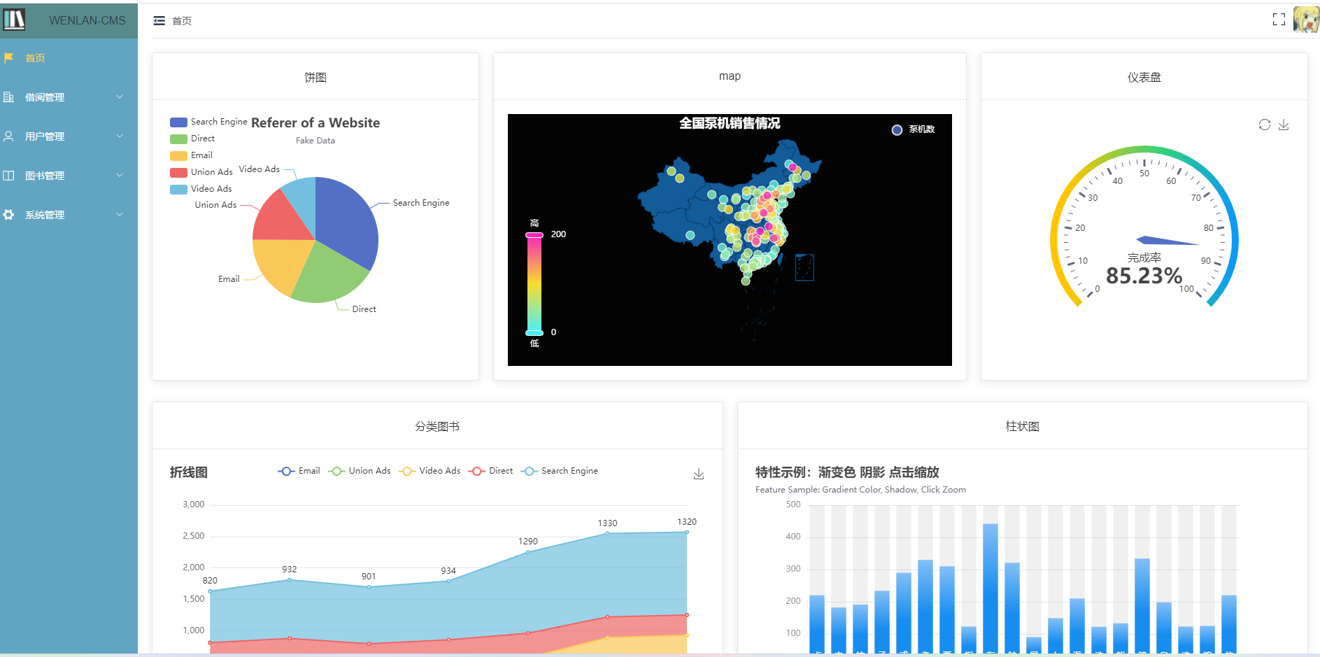This screenshot has width=1320, height=657.
Task: Click the flag icon beside 首页
Action: tap(8, 58)
